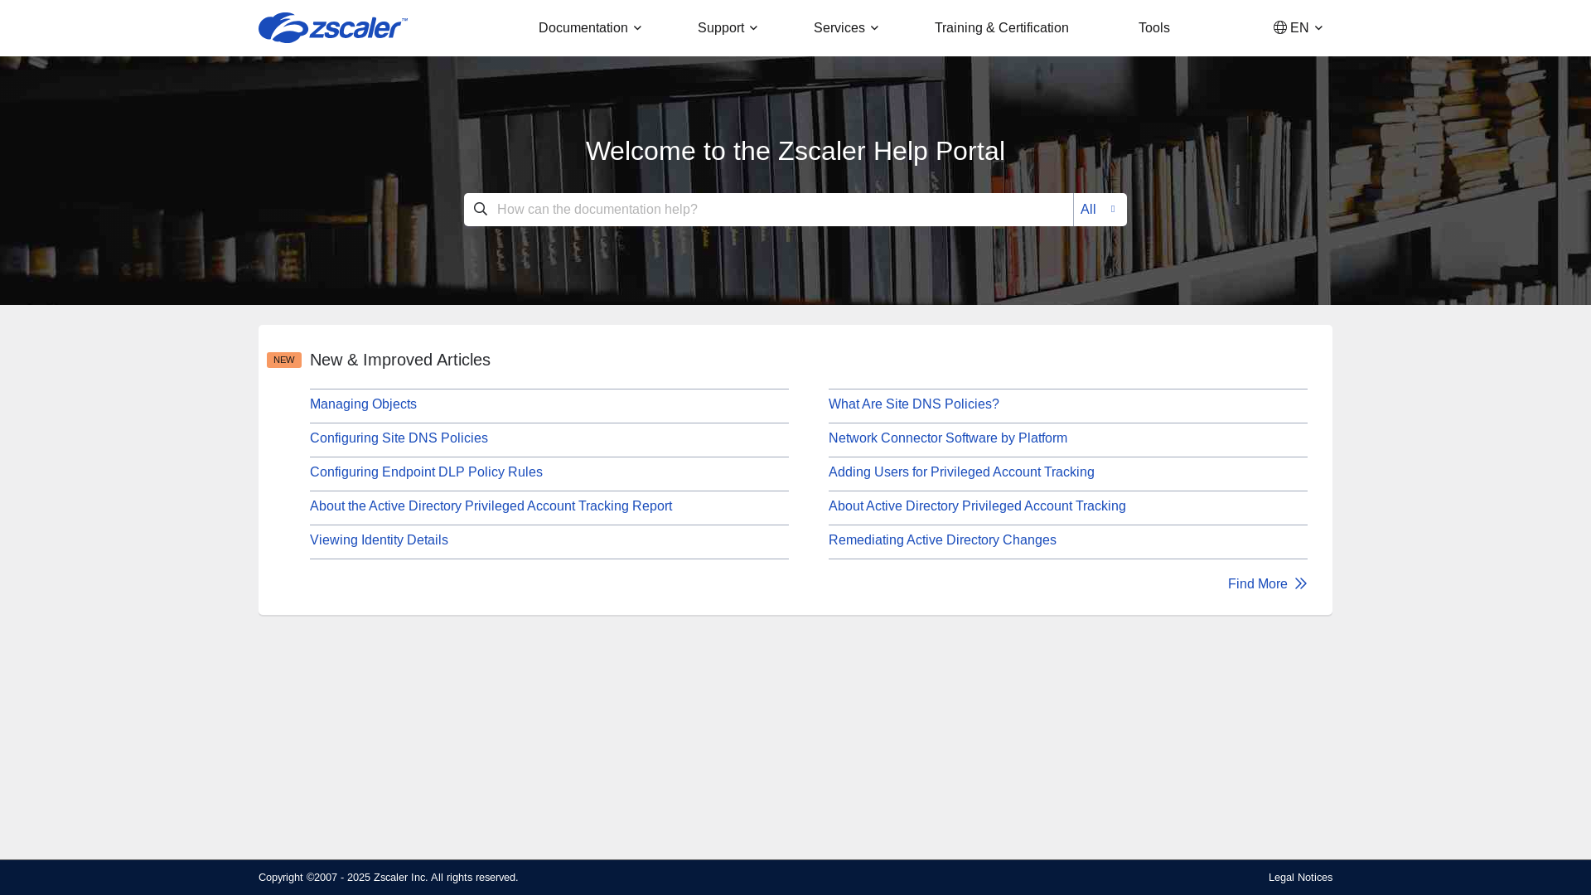
Task: Click the Find More double-arrow icon
Action: point(1301,584)
